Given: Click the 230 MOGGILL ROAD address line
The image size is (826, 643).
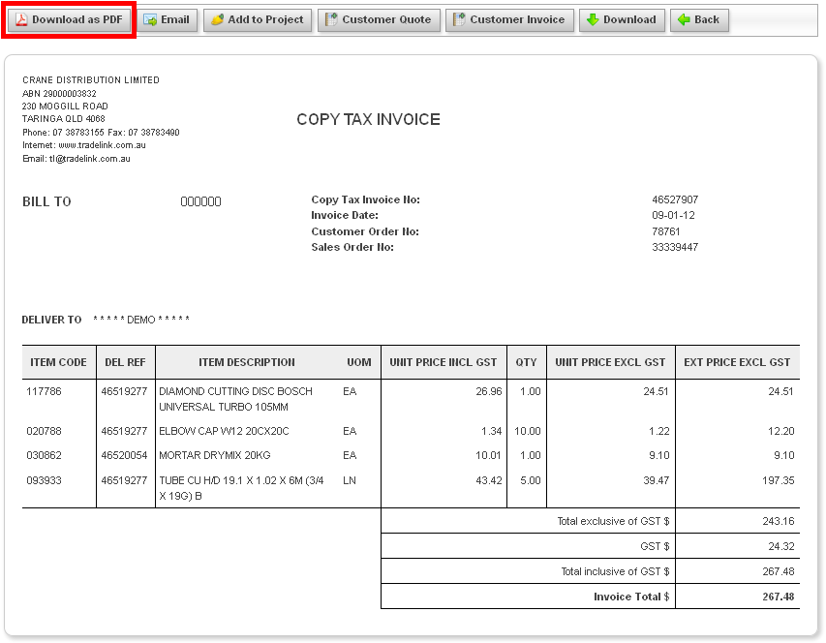Looking at the screenshot, I should pyautogui.click(x=65, y=106).
